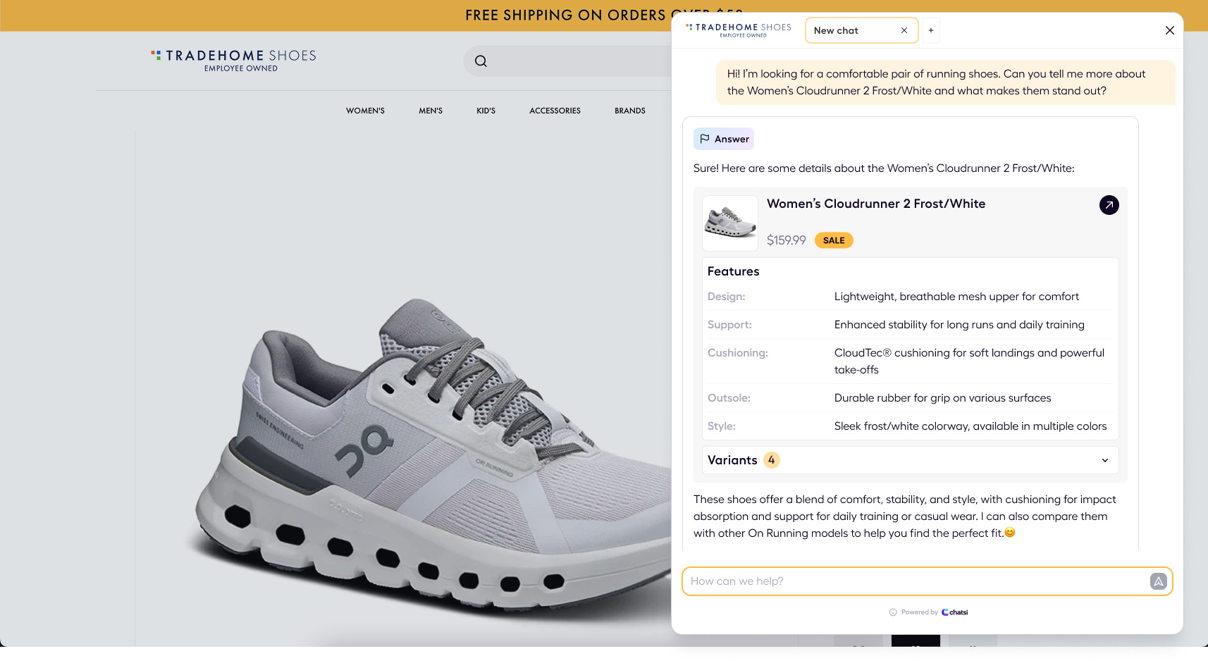Select the New chat tab
The image size is (1208, 663).
pos(861,30)
